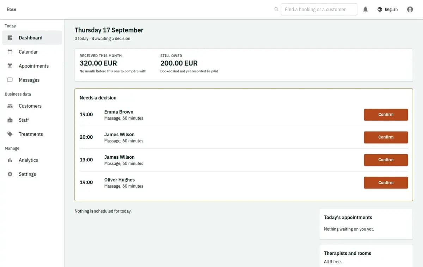The height and width of the screenshot is (267, 423).
Task: Open the Calendar section
Action: [32, 52]
